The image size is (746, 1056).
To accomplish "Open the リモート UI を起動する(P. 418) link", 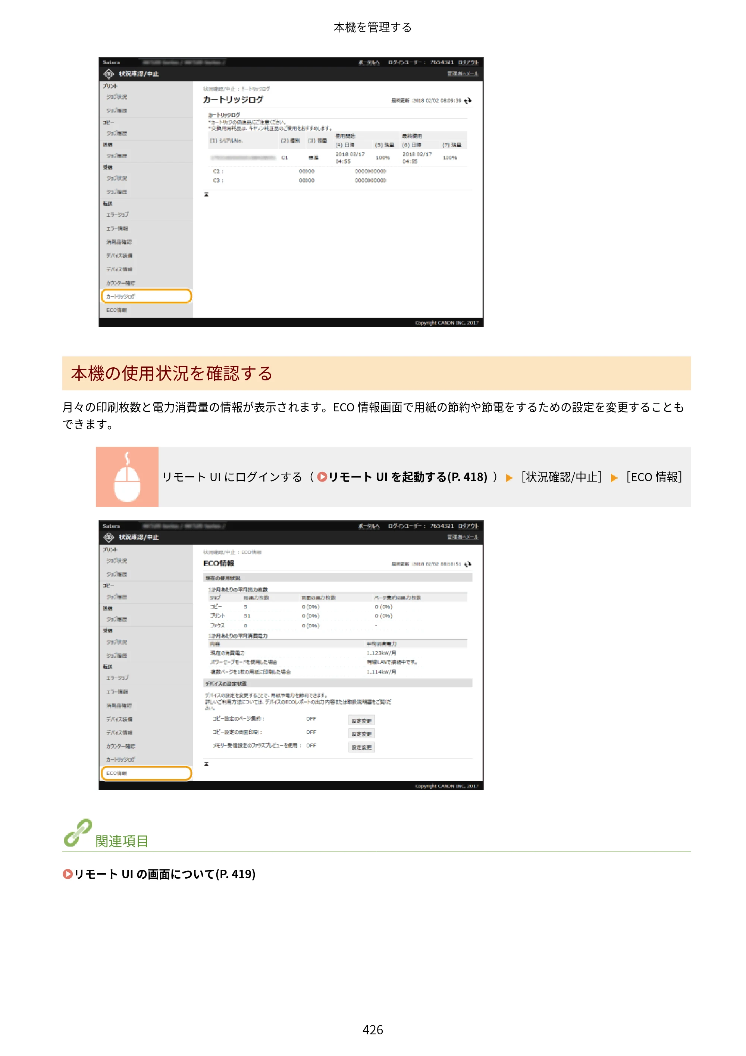I will pyautogui.click(x=402, y=477).
